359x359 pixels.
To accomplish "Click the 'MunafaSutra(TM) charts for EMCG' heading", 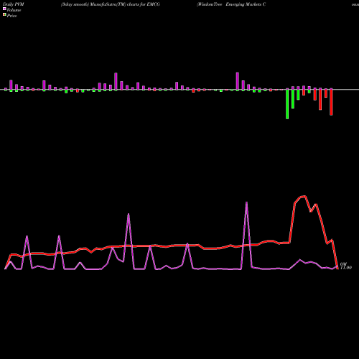I will click(124, 4).
